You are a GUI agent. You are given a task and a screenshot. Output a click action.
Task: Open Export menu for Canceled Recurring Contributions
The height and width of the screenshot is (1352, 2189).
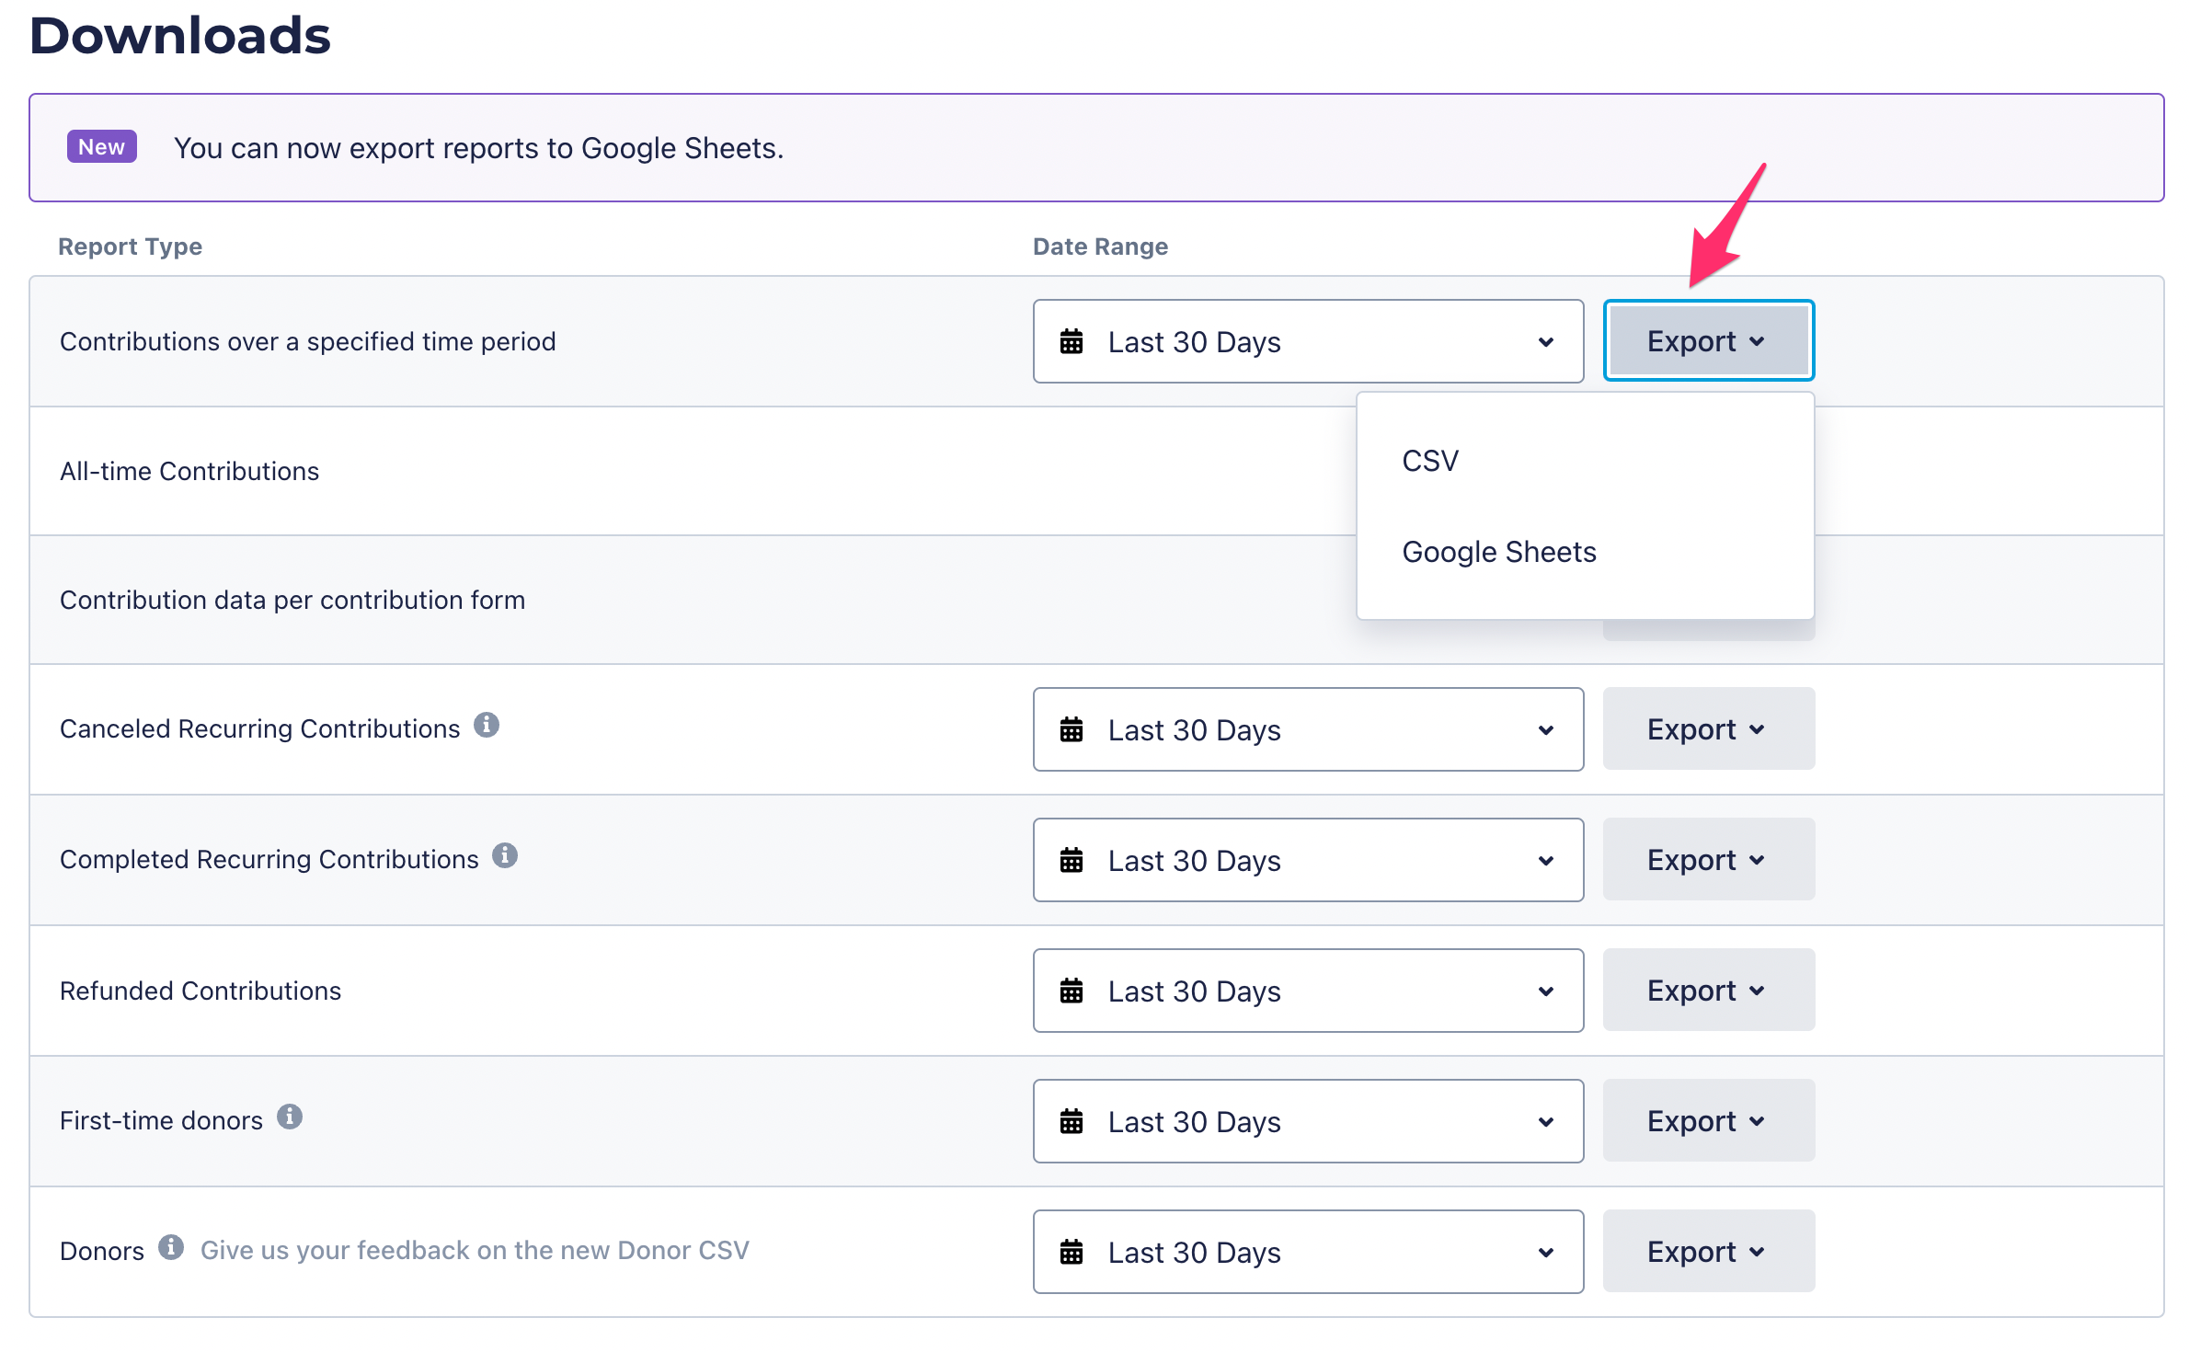pos(1709,729)
